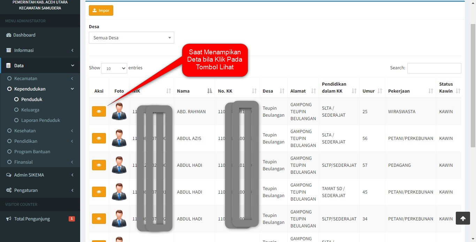Screen dimensions: 476x242
Task: Click Admin SIKEMA chevron arrow
Action: pos(72,175)
